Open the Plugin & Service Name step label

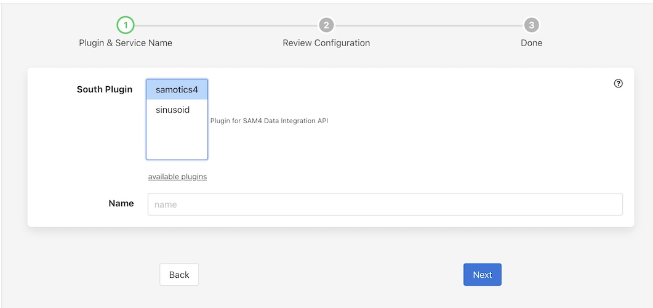pyautogui.click(x=126, y=43)
